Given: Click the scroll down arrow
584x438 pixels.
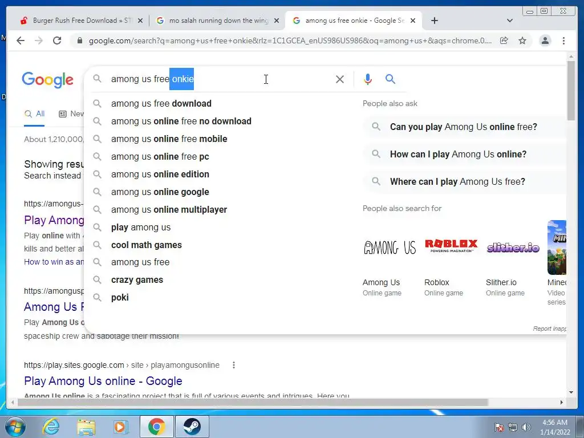Looking at the screenshot, I should pyautogui.click(x=571, y=392).
